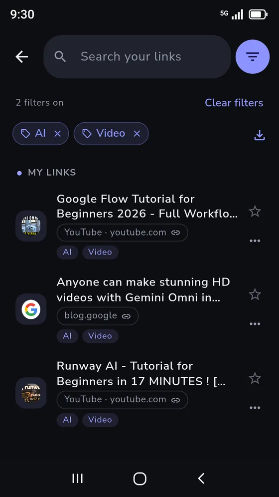Screen dimensions: 279x497
Task: Open Google Flow Tutorial thumbnail
Action: (x=31, y=226)
